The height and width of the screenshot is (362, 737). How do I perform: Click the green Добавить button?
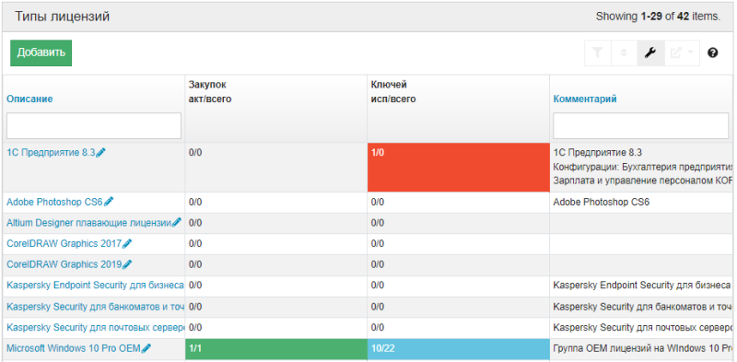[x=41, y=53]
